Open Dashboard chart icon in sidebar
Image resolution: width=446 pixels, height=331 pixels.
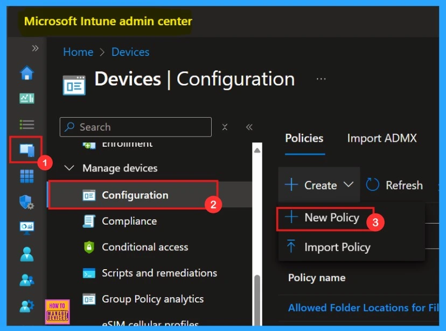27,98
